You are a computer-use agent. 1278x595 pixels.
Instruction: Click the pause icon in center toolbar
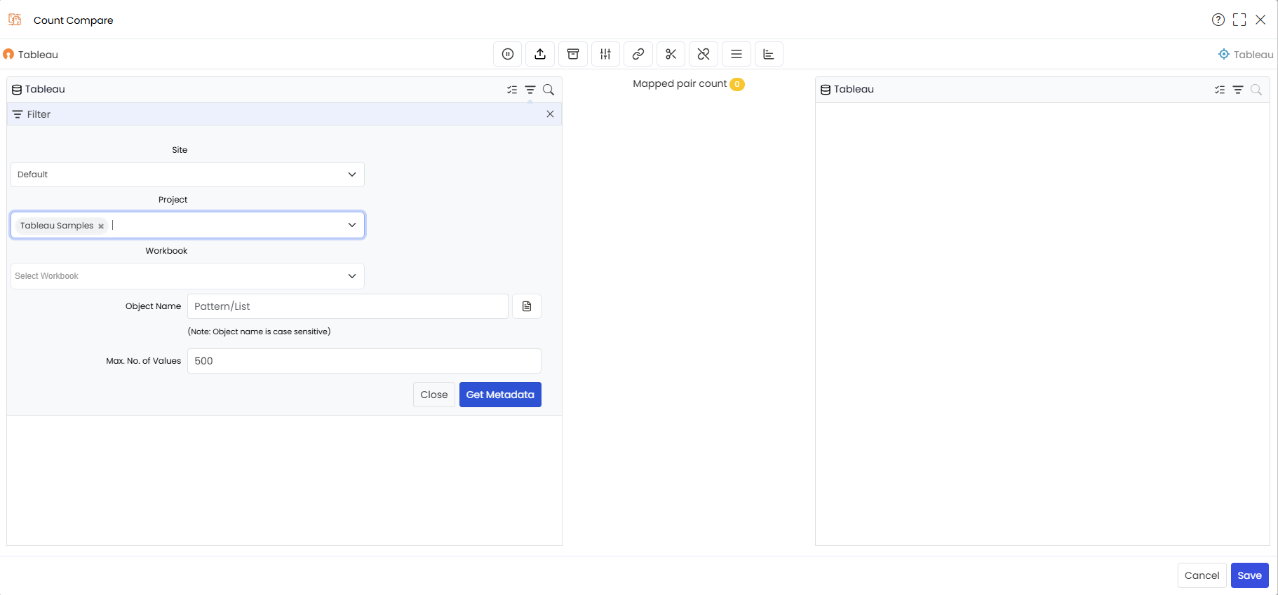click(x=508, y=54)
